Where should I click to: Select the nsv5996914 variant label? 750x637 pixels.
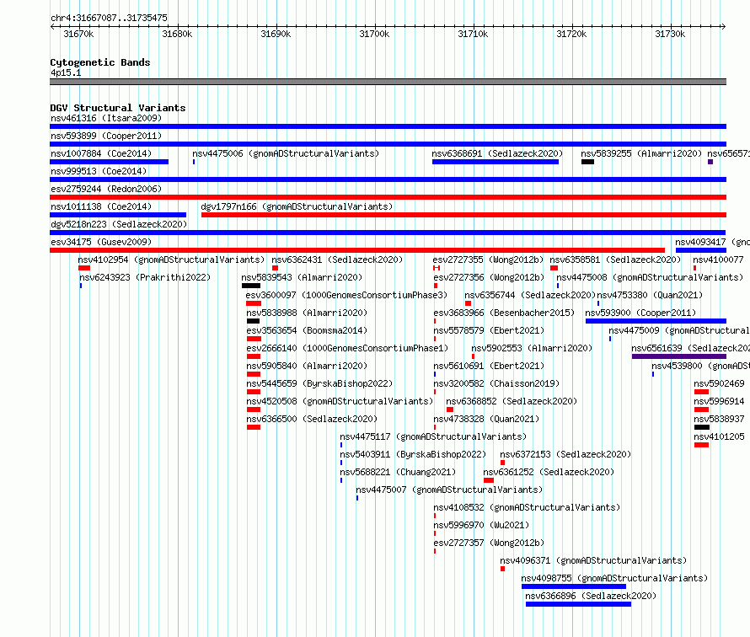point(719,401)
